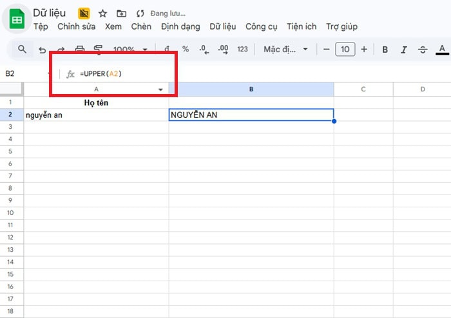Format as percent with % button
The height and width of the screenshot is (318, 451).
coord(186,50)
